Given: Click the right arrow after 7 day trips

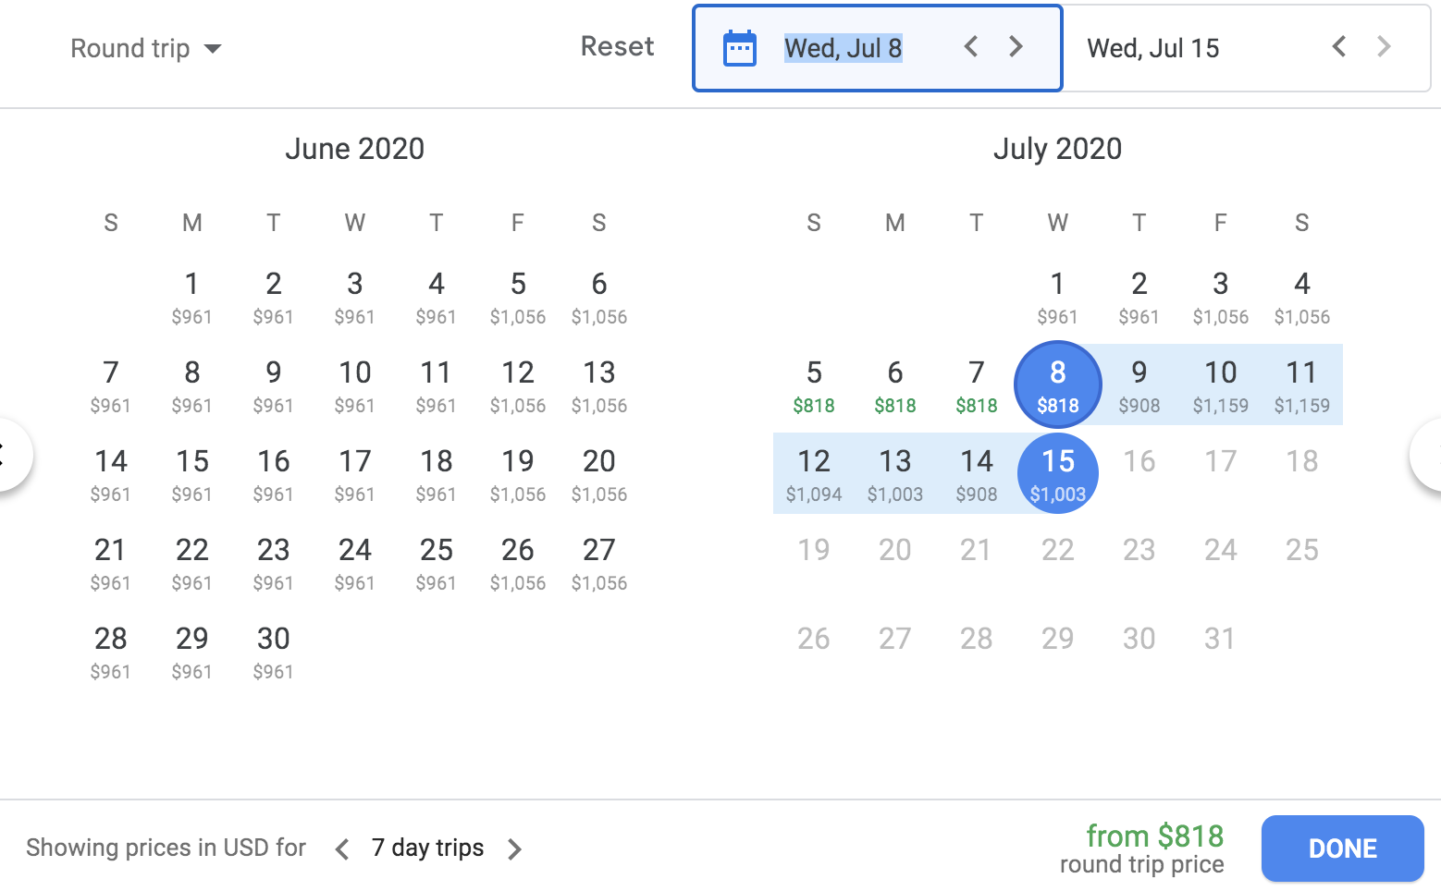Looking at the screenshot, I should (x=514, y=848).
